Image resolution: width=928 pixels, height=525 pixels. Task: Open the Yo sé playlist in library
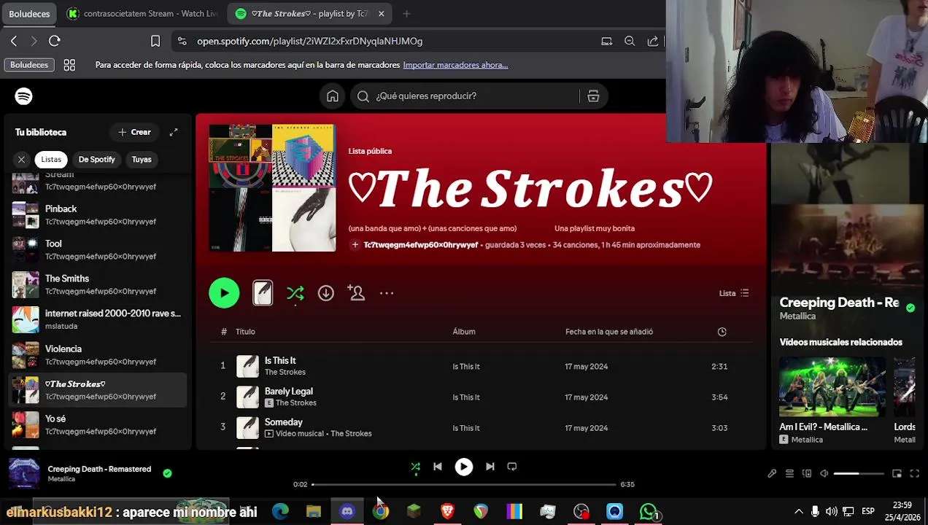(x=97, y=424)
